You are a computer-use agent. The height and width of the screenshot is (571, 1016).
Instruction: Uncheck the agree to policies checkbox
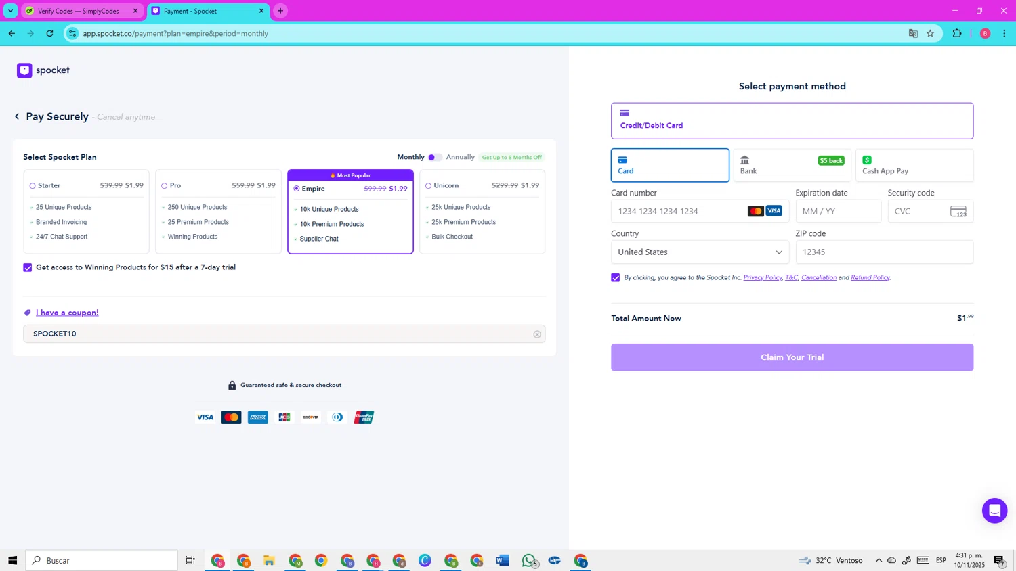616,278
